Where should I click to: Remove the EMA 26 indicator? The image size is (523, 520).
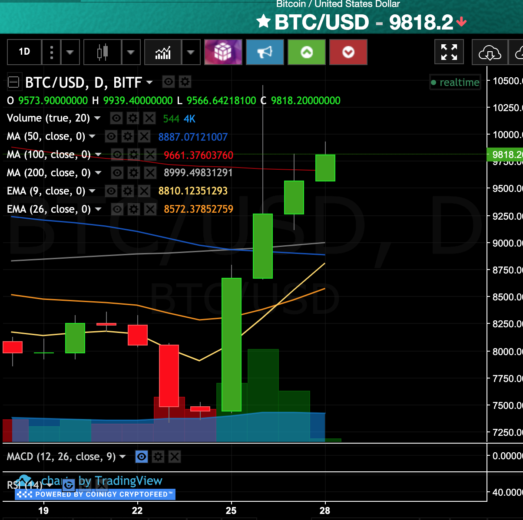coord(150,209)
